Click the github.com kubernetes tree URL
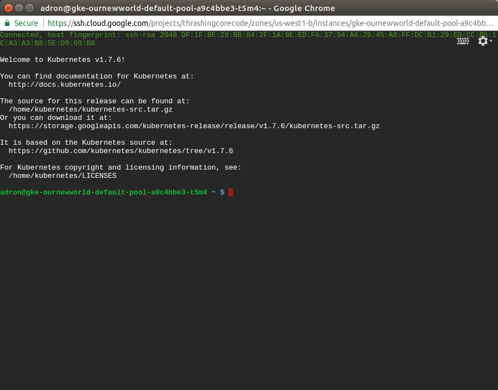This screenshot has height=390, width=498. point(121,151)
